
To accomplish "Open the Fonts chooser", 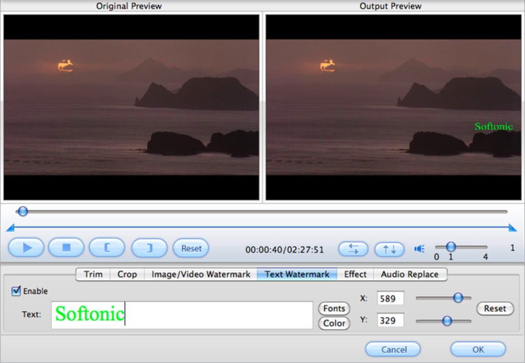I will pos(334,308).
